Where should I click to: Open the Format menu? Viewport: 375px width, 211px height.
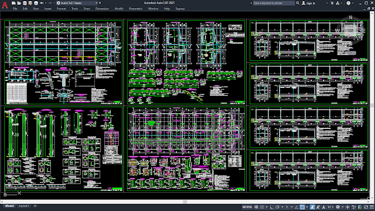point(61,9)
